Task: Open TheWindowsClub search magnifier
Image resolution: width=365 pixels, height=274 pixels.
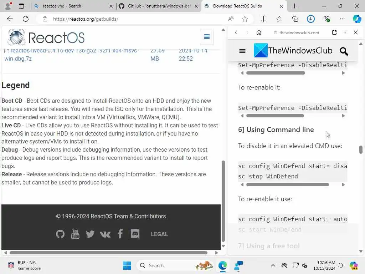Action: 344,51
